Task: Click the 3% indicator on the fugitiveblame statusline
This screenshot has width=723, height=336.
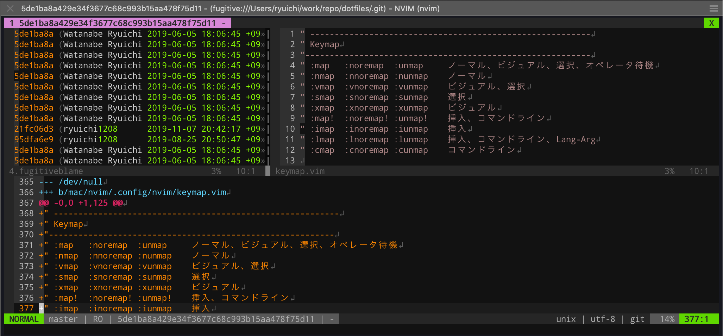Action: tap(216, 171)
